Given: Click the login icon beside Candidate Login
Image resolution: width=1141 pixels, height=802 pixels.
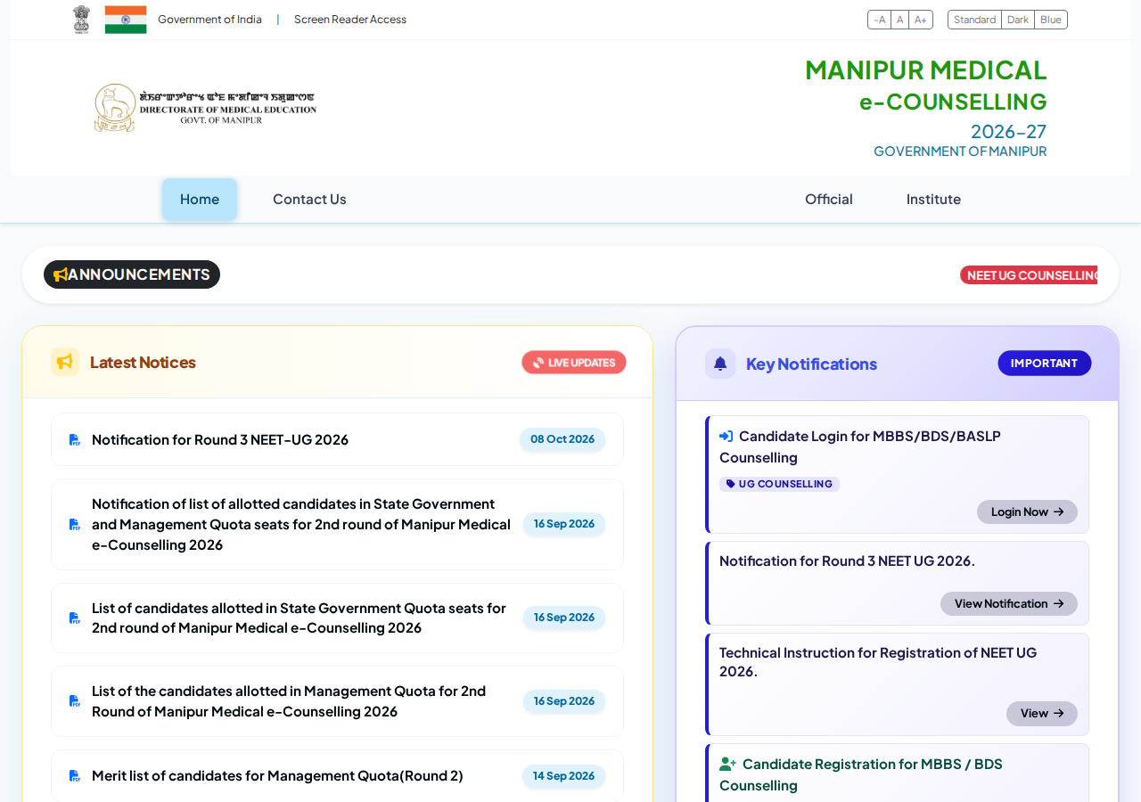Looking at the screenshot, I should pyautogui.click(x=726, y=437).
